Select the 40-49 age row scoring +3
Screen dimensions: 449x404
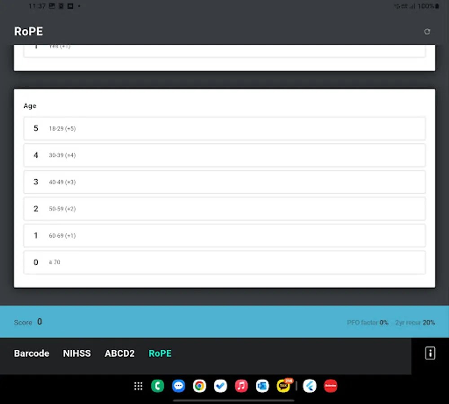[x=224, y=182]
